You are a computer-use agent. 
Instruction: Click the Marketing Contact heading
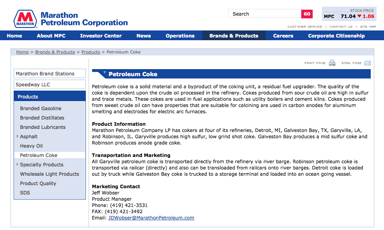[x=116, y=186]
